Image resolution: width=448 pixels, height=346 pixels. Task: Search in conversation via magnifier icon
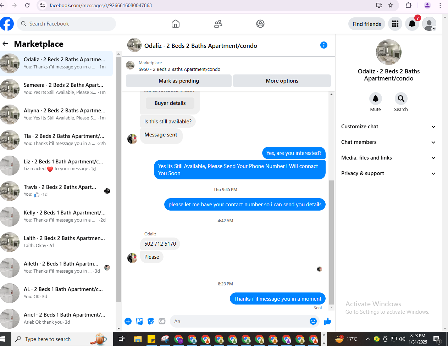point(401,98)
